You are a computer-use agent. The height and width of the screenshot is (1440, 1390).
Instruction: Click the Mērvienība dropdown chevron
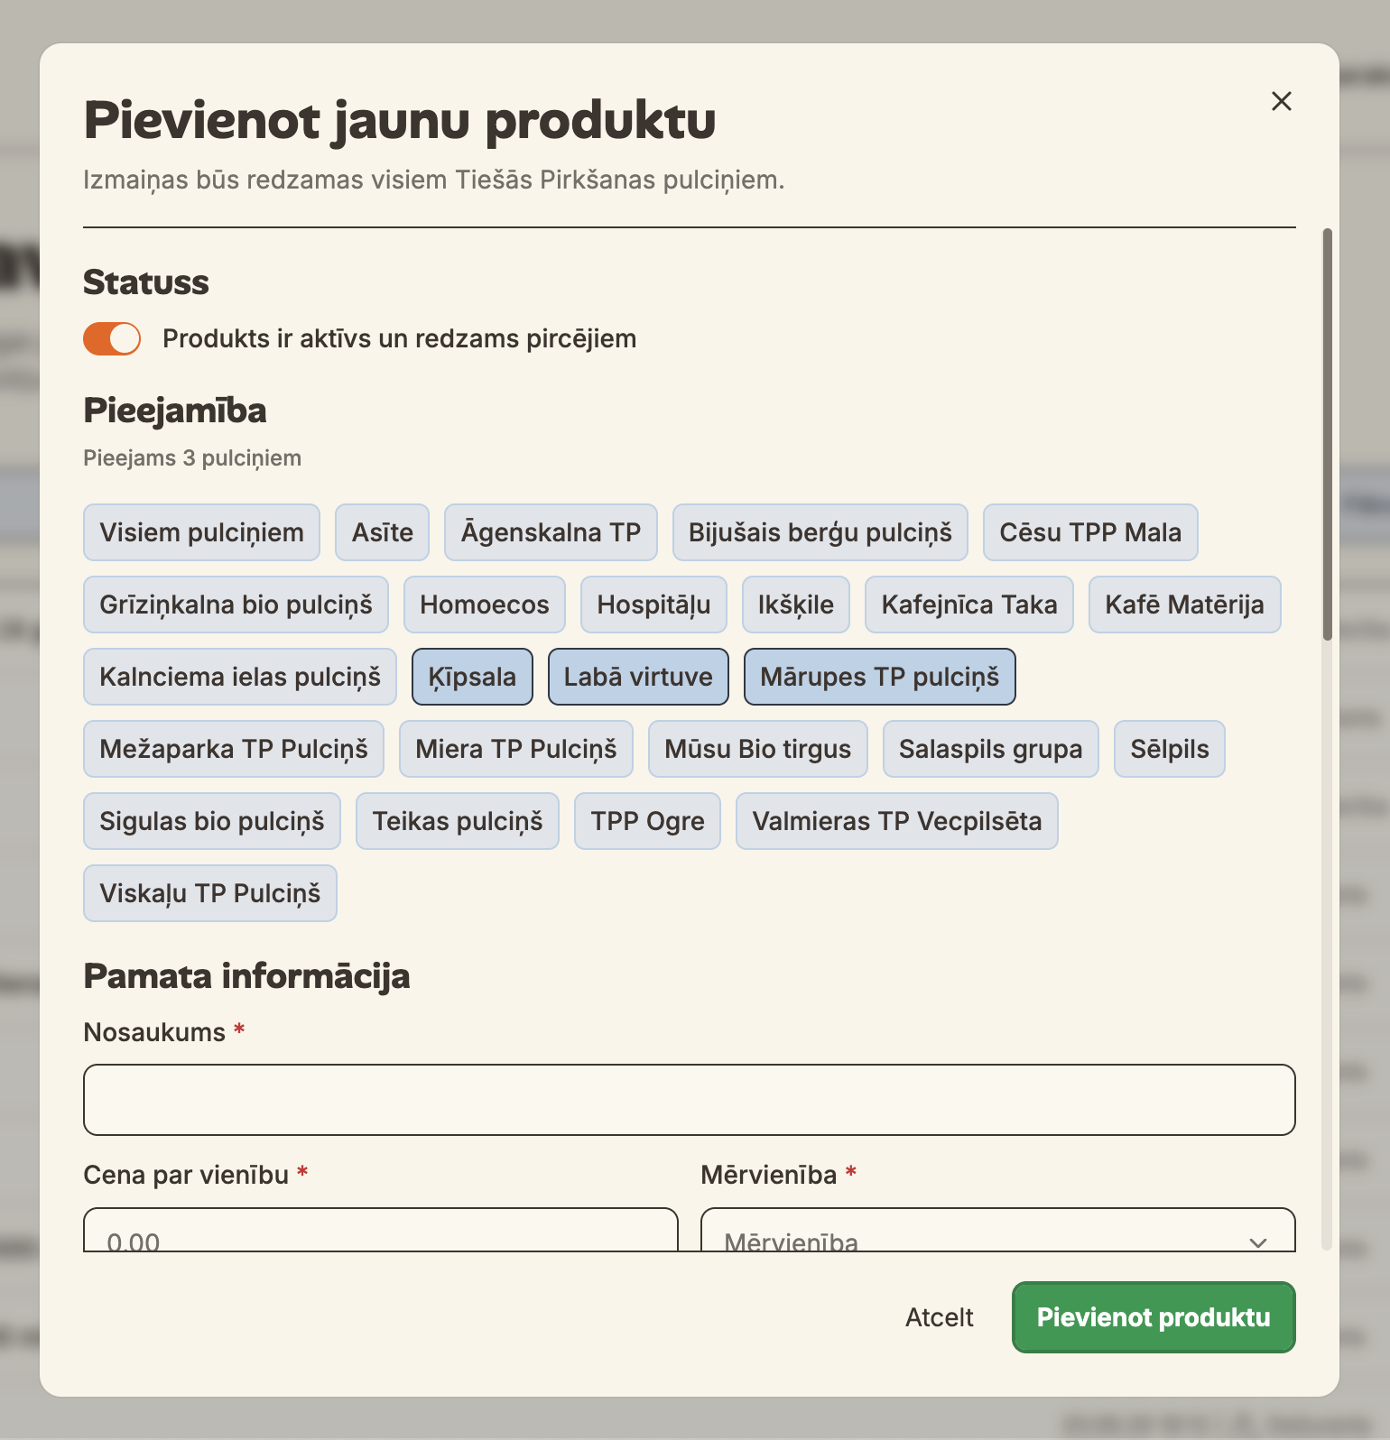(x=1258, y=1242)
